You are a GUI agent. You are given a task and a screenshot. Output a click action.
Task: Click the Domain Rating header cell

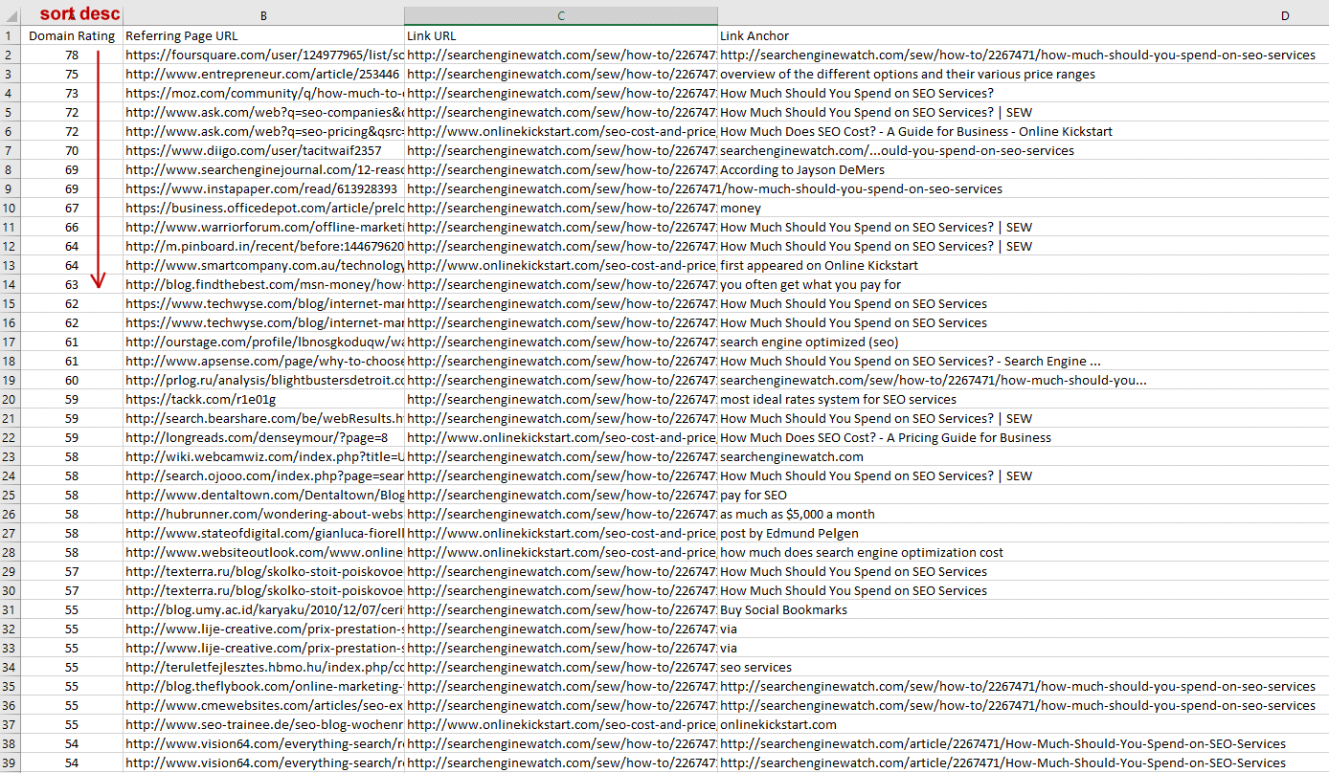(72, 35)
